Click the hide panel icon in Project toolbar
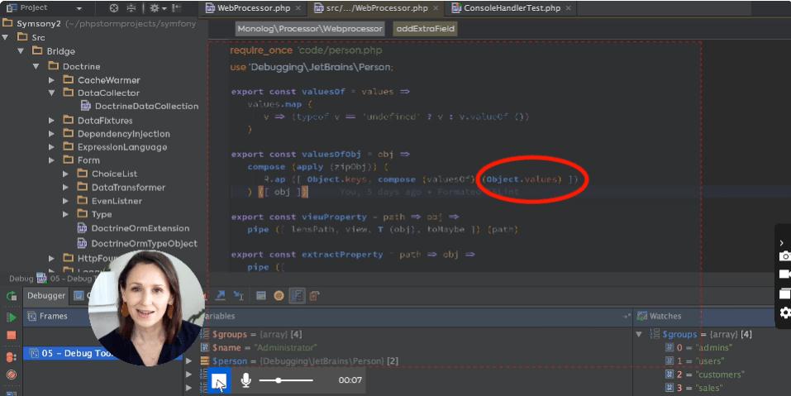The image size is (791, 396). tap(177, 8)
